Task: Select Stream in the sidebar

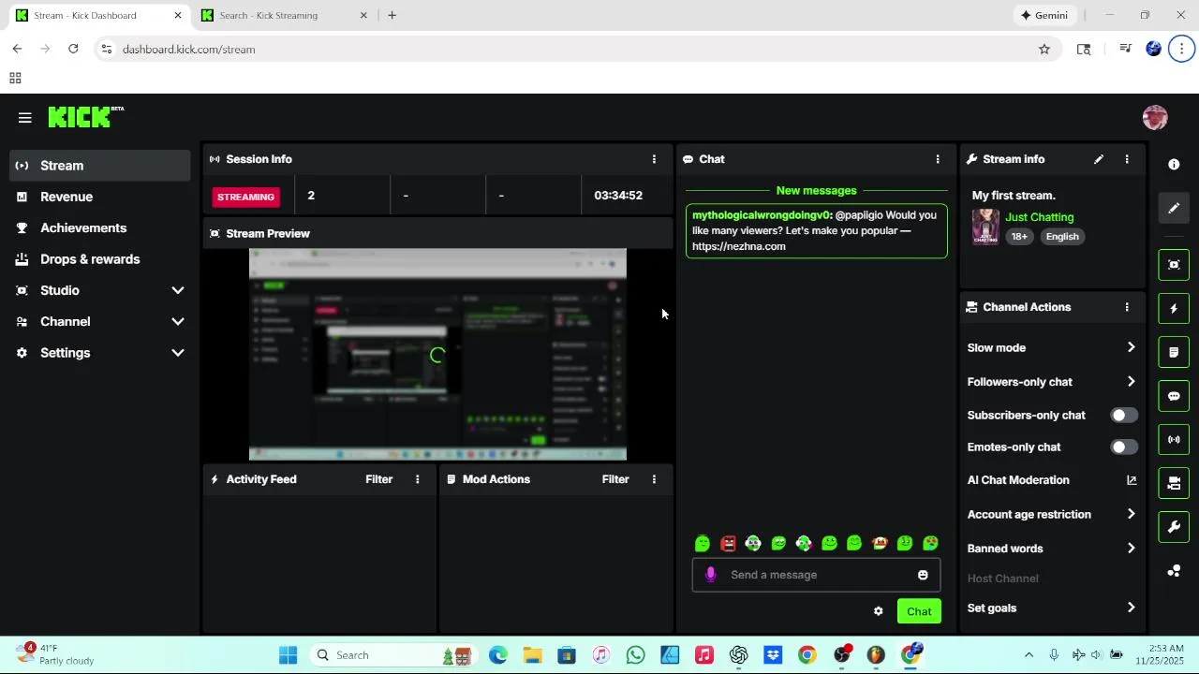Action: pyautogui.click(x=100, y=166)
